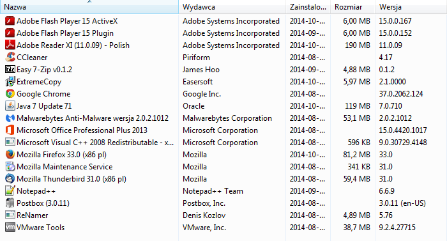Click the '190 MB' size cell
The height and width of the screenshot is (241, 447).
click(358, 45)
